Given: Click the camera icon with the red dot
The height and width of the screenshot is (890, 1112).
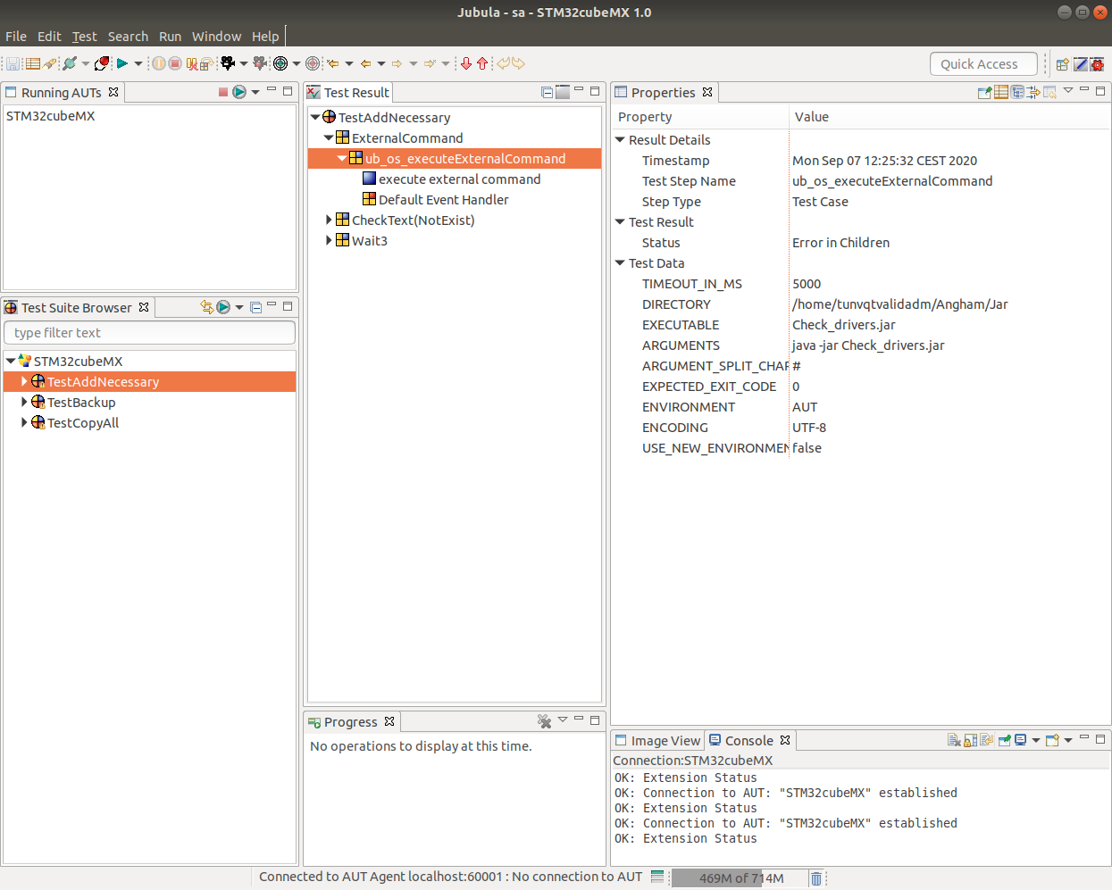Looking at the screenshot, I should [260, 63].
